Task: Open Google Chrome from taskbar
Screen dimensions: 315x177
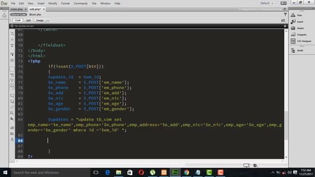Action: pyautogui.click(x=187, y=173)
